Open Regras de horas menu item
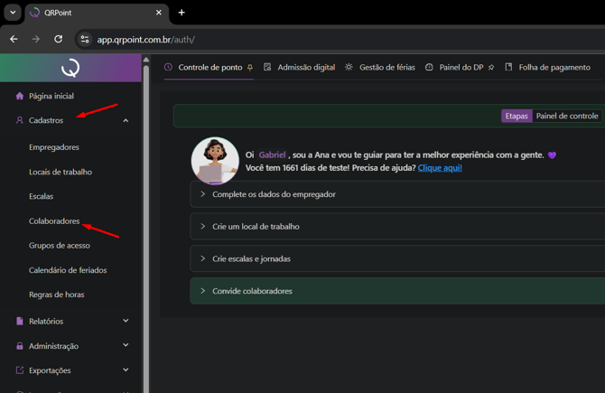 coord(56,295)
